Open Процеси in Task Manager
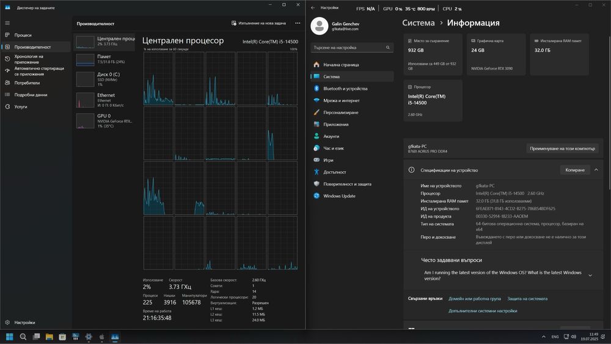This screenshot has width=611, height=344. [36, 35]
